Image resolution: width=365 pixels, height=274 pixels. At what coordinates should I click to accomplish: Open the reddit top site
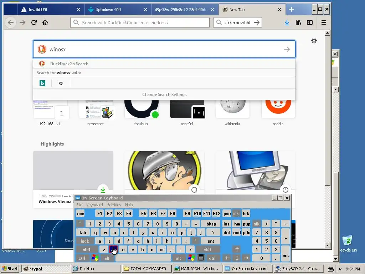(x=278, y=113)
